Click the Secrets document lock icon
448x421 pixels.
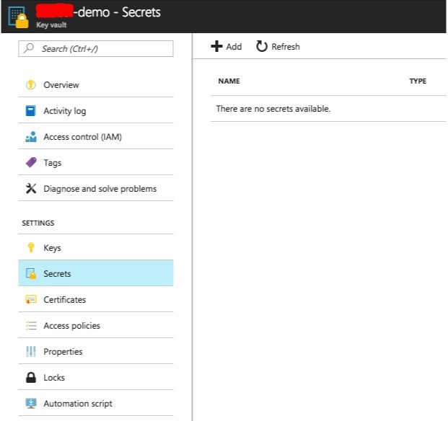click(x=31, y=273)
